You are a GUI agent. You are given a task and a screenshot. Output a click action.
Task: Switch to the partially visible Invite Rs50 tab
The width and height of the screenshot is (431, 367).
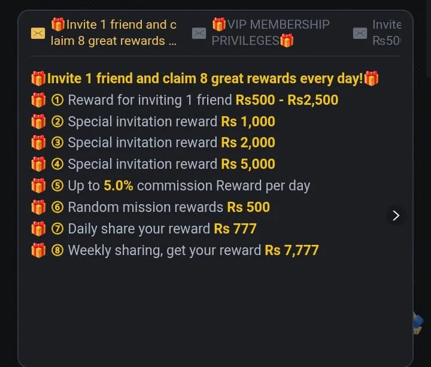pyautogui.click(x=386, y=33)
